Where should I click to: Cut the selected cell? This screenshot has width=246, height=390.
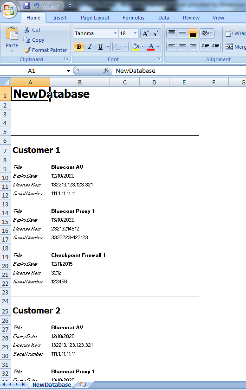(x=32, y=30)
